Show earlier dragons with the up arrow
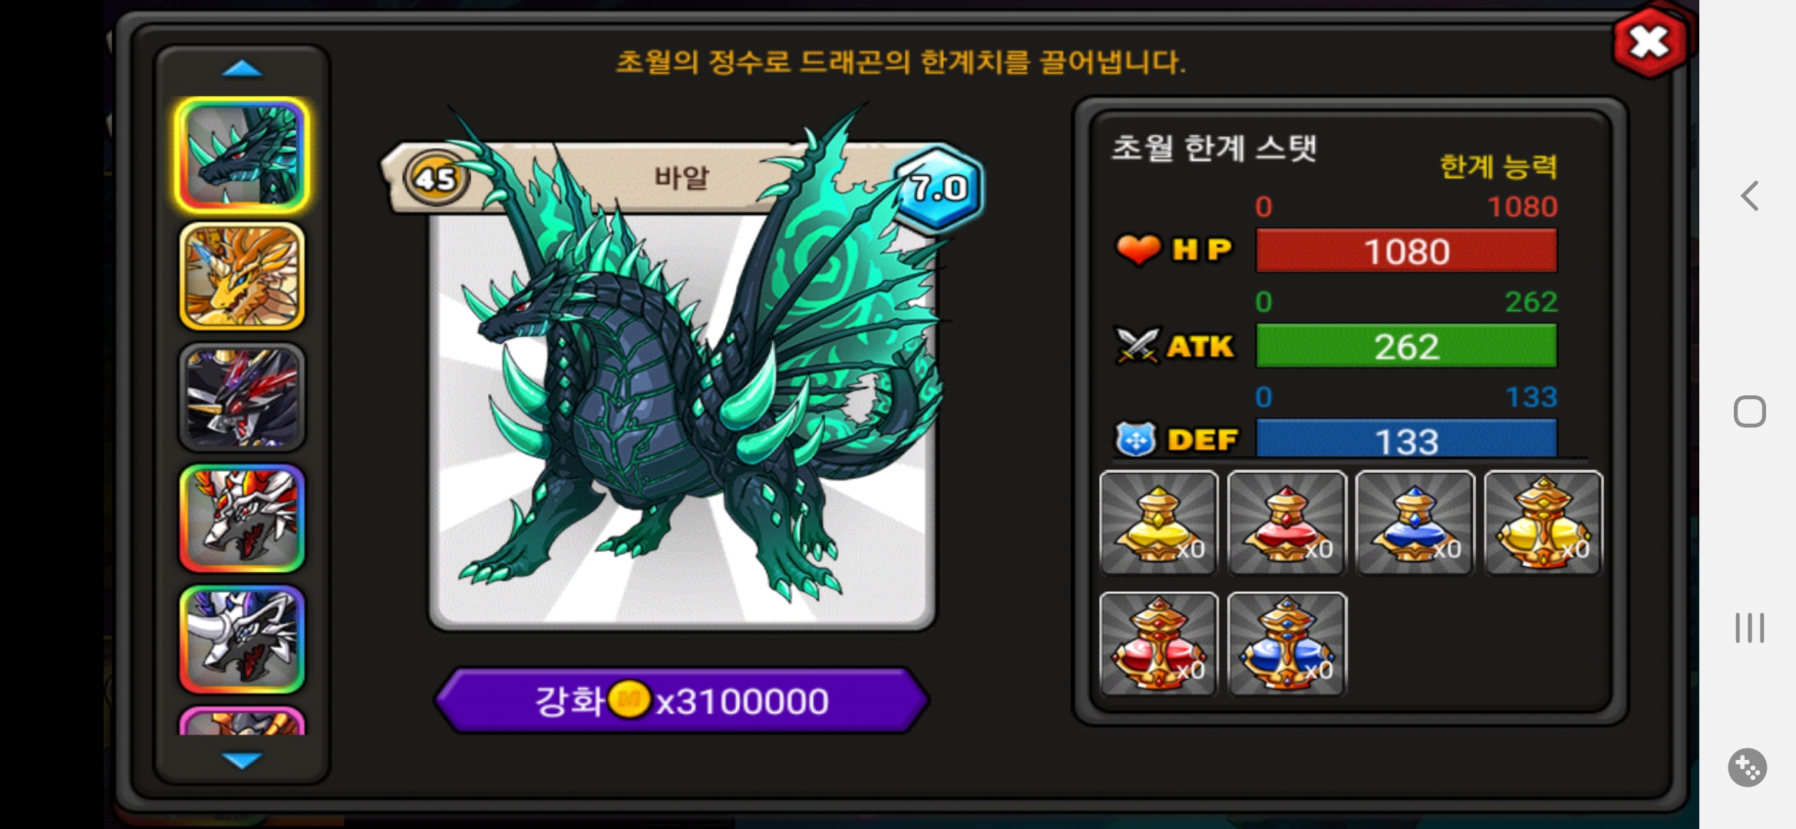 [x=242, y=69]
